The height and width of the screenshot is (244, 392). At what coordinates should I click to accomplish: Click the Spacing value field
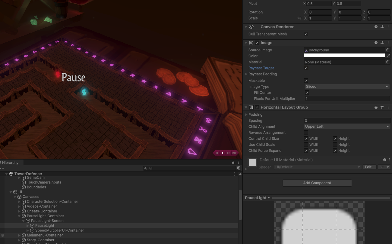pos(347,120)
